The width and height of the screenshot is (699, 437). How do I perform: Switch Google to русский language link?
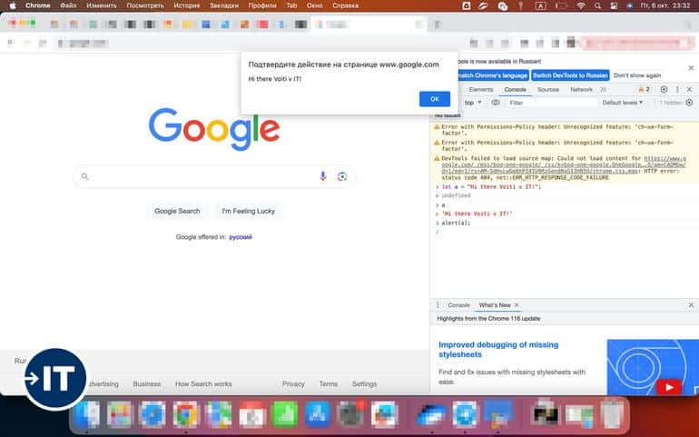coord(241,237)
